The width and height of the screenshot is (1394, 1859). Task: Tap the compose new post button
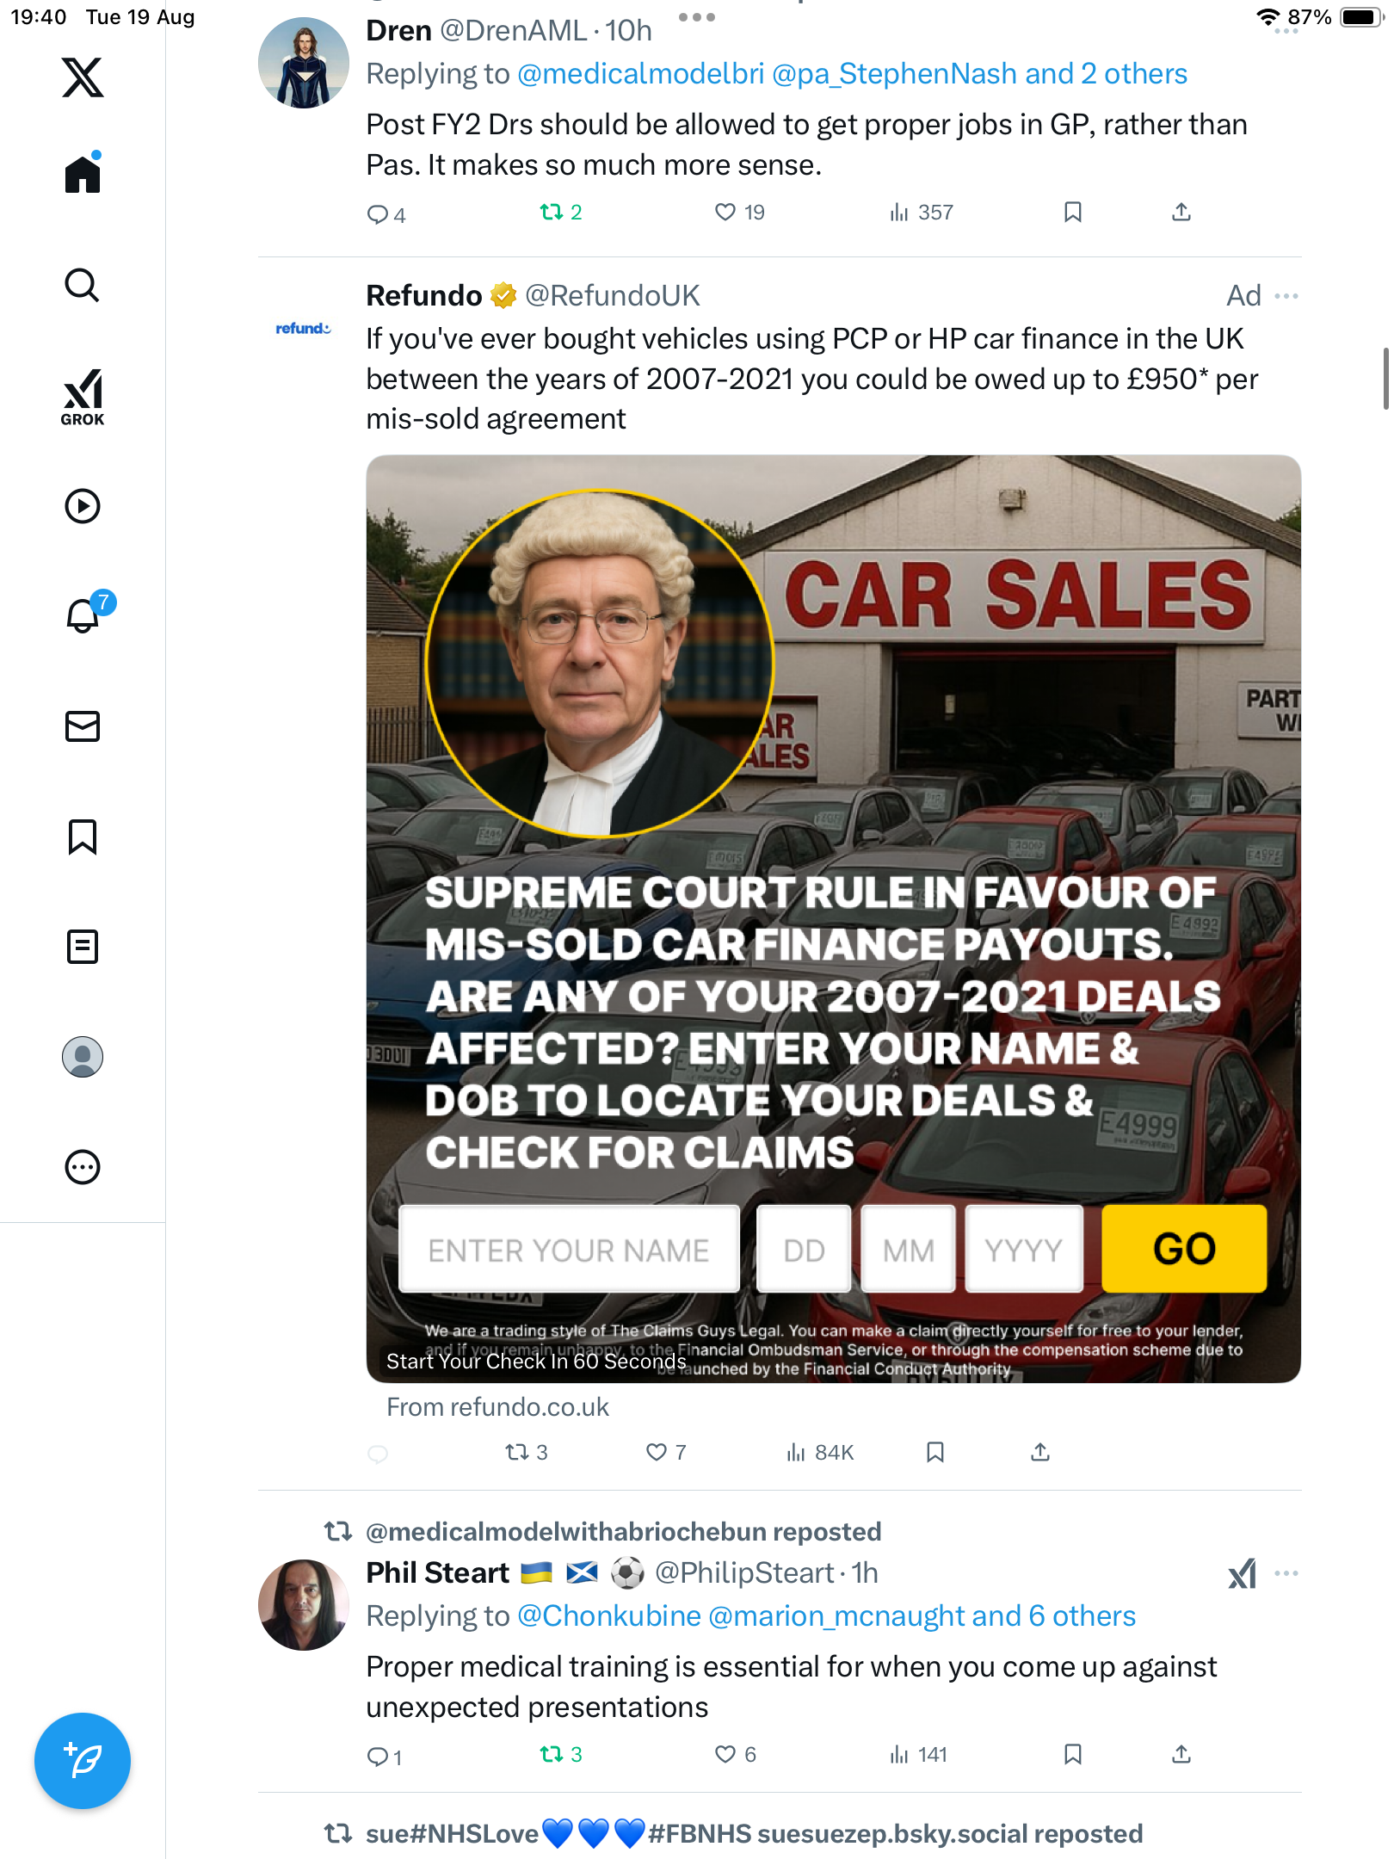[x=83, y=1761]
